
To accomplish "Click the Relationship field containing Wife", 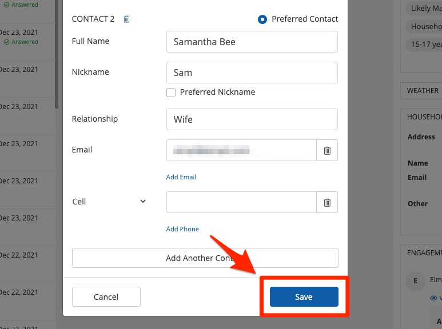I will (x=252, y=119).
